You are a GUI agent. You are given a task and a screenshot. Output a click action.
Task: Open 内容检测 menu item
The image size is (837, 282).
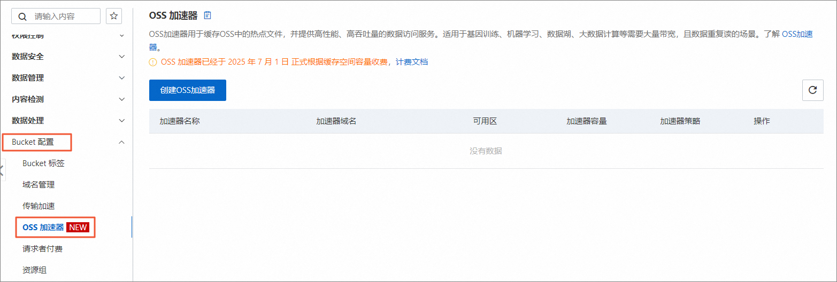28,99
